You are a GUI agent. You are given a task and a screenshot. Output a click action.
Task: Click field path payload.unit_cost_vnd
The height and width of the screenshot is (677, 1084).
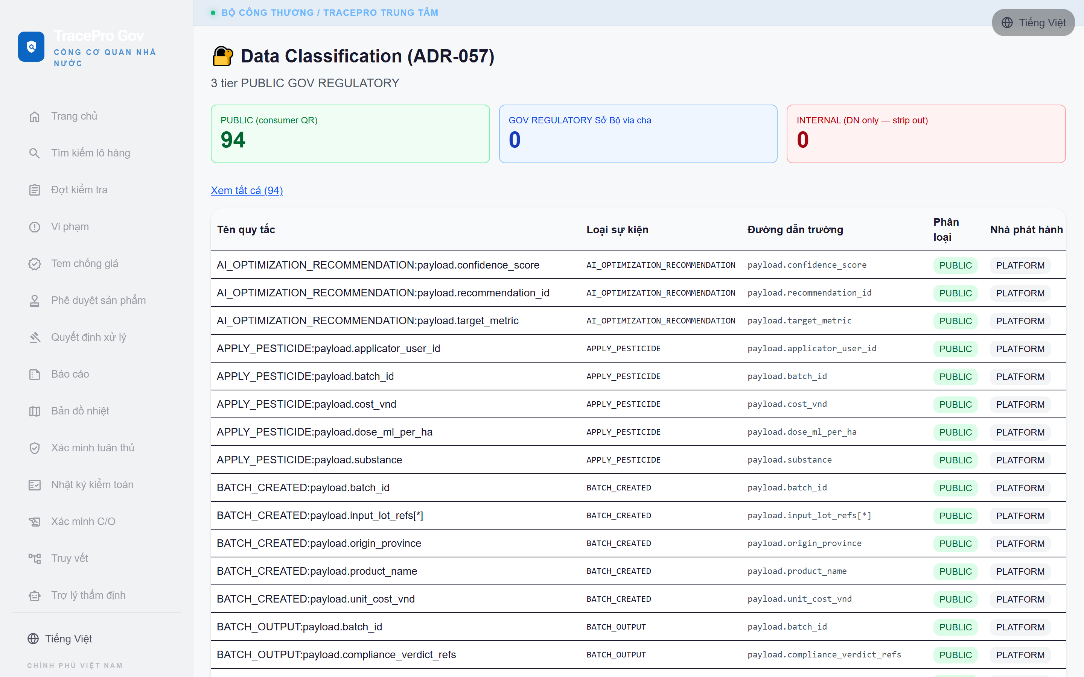pos(799,599)
